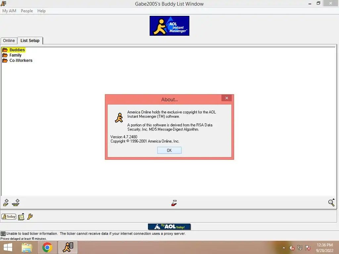
Task: Open File Explorer from the taskbar
Action: click(x=27, y=247)
